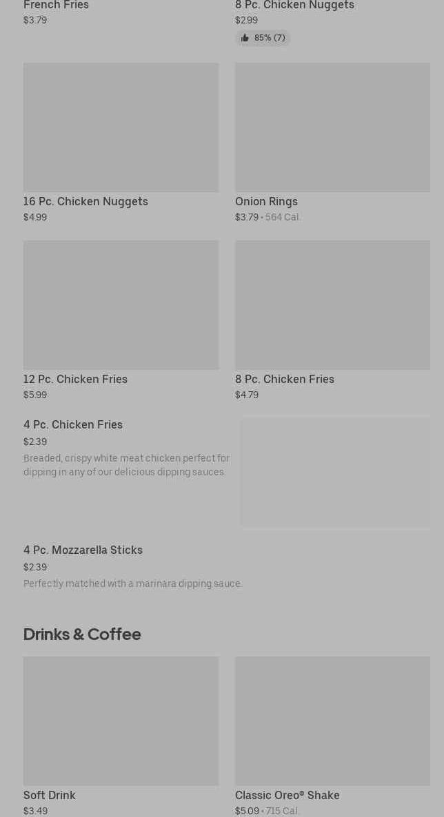Select the Classic Oreo Shake image
This screenshot has height=817, width=444.
[x=332, y=721]
